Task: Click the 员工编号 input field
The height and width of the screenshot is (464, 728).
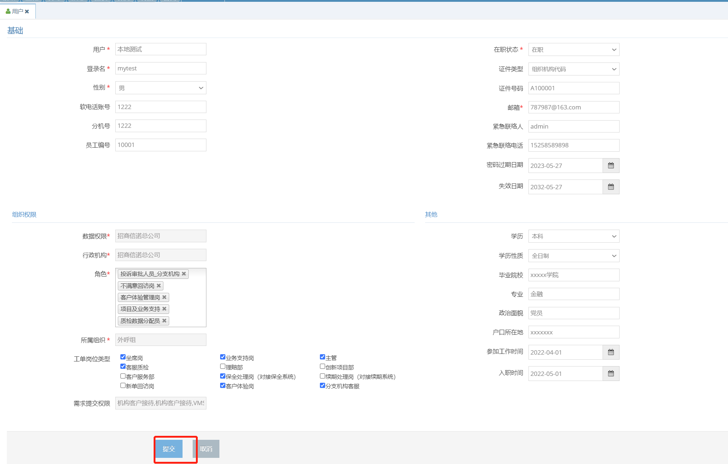Action: tap(161, 145)
